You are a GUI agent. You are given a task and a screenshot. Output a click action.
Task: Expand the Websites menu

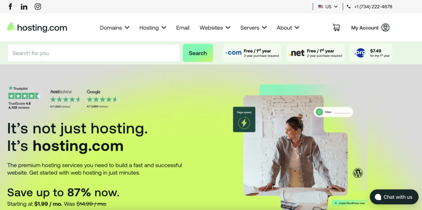[215, 28]
